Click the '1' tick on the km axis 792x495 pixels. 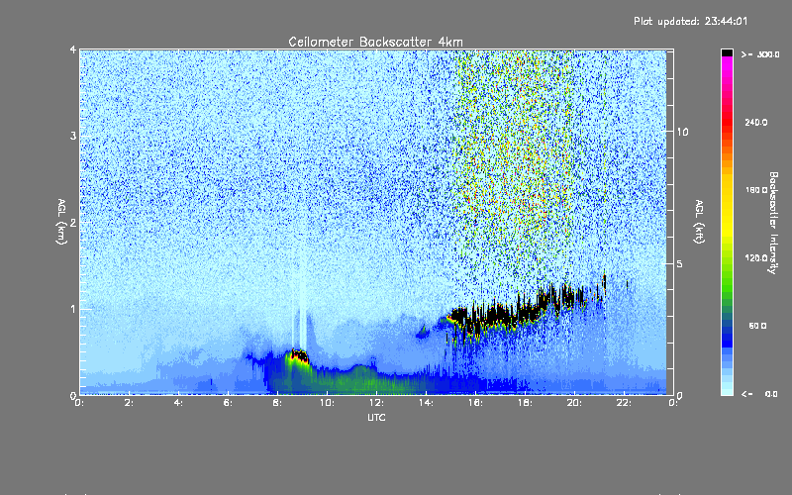(x=73, y=309)
